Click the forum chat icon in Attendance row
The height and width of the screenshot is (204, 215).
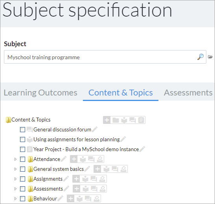[91, 159]
